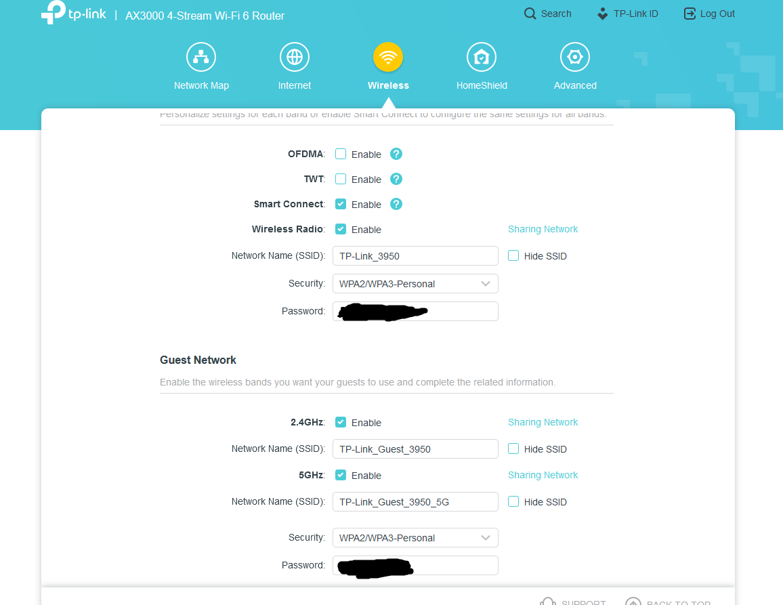
Task: Click the AX3000 4-Stream Wi-Fi 6 Router title
Action: coord(205,16)
